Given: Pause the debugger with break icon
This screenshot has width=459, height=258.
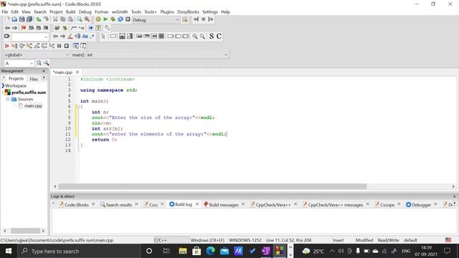Looking at the screenshot, I should (59, 46).
